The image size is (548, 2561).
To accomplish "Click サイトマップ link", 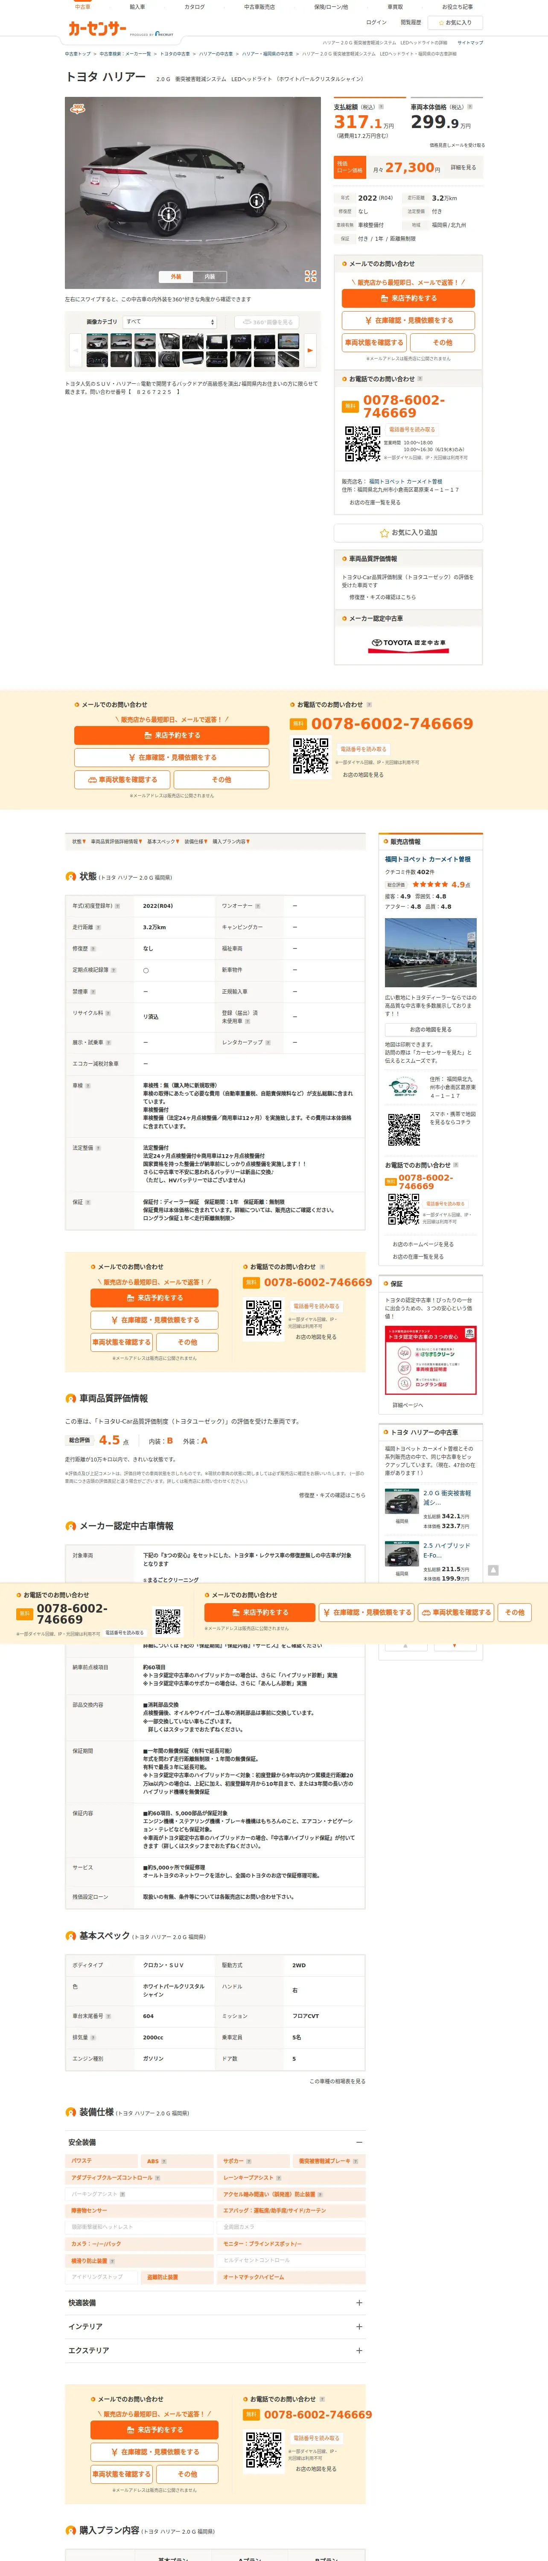I will pos(470,43).
